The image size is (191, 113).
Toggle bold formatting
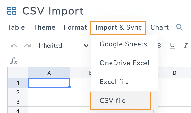point(159,46)
